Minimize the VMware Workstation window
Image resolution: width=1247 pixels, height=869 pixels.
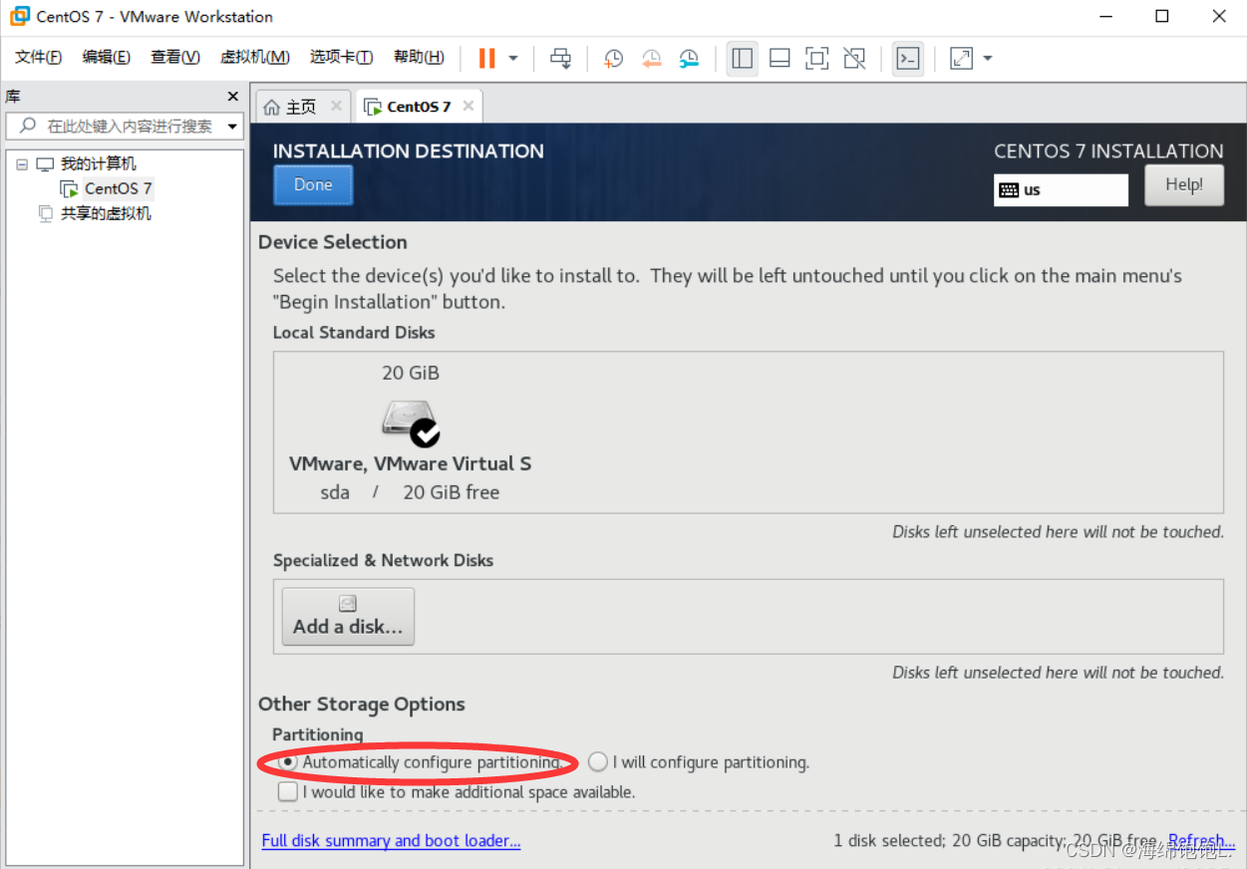point(1105,16)
